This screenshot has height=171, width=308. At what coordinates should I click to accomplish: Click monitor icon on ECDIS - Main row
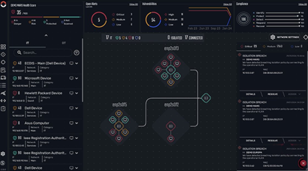click(x=71, y=63)
